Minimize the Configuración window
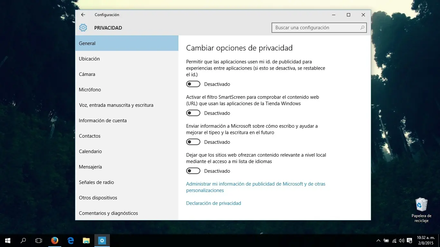 coord(334,15)
